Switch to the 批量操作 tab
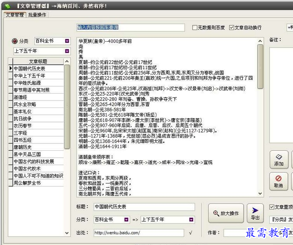This screenshot has height=245, width=293. point(37,15)
